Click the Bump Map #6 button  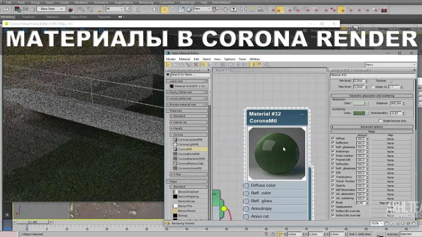[x=390, y=203]
